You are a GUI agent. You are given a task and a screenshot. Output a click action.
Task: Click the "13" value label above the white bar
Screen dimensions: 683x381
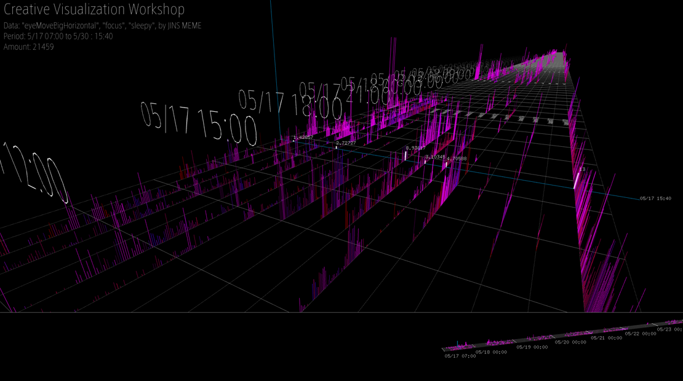tap(582, 170)
